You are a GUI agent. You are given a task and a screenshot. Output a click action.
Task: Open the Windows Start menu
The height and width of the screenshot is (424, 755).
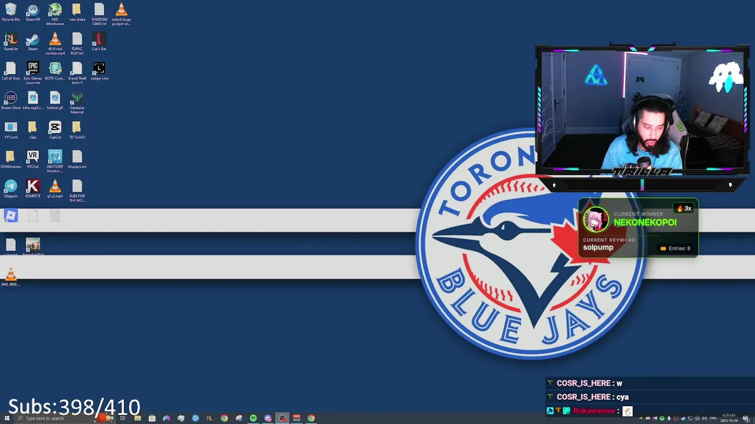click(6, 418)
